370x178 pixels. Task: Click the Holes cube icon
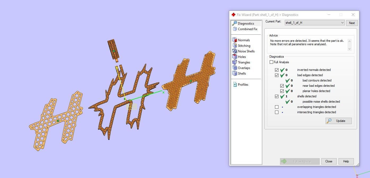[234, 57]
